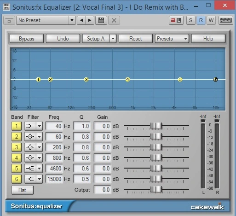This screenshot has width=236, height=216.
Task: Click the 800 Hz frequency field
Action: click(54, 158)
